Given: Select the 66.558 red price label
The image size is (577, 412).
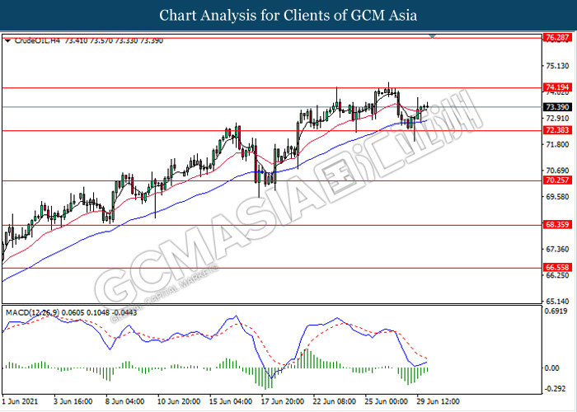Looking at the screenshot, I should click(557, 268).
